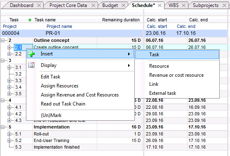The width and height of the screenshot is (230, 156).
Task: Open the Subprojects tab
Action: (206, 5)
